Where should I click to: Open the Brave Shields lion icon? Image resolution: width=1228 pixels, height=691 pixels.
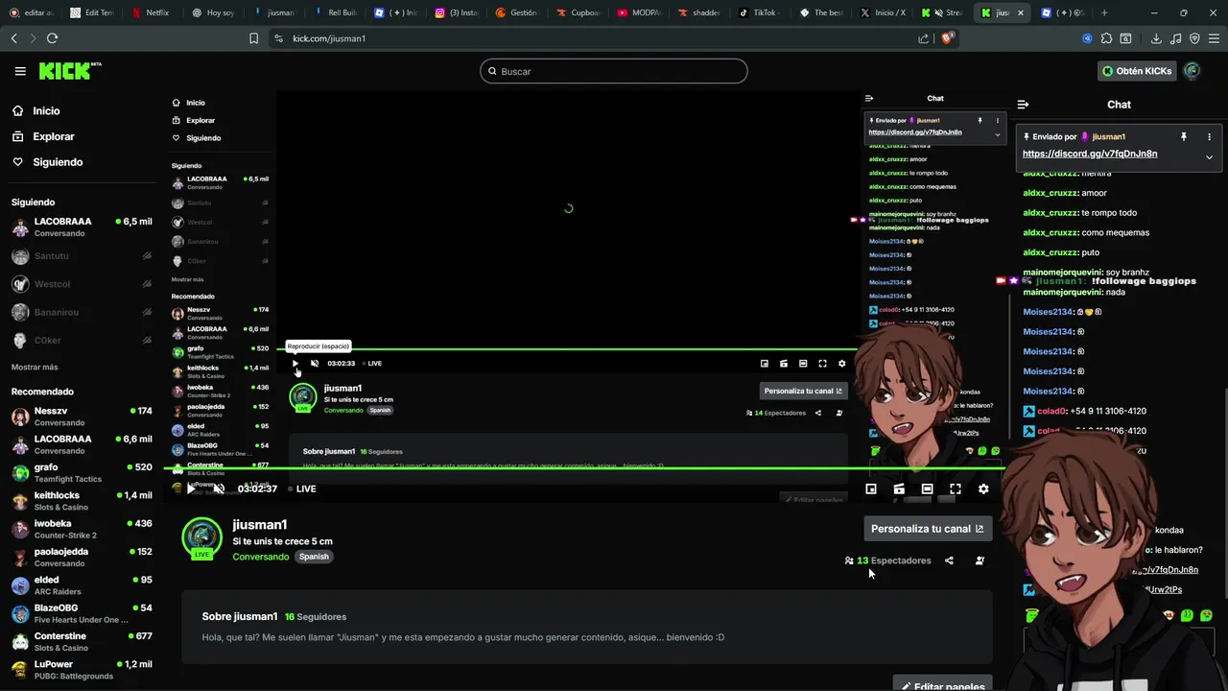[x=947, y=38]
